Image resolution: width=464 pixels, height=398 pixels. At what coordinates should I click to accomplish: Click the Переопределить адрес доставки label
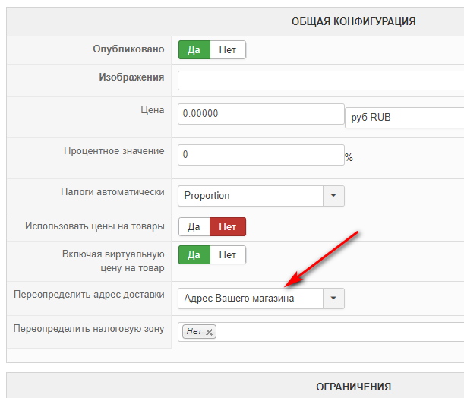pyautogui.click(x=89, y=294)
